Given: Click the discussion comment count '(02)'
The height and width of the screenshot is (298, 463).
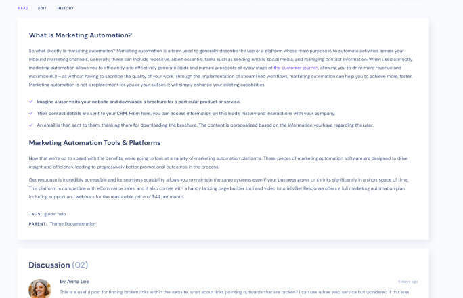Looking at the screenshot, I should 80,265.
